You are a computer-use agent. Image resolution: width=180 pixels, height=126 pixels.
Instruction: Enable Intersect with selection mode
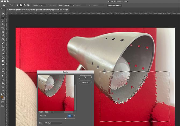pos(28,5)
